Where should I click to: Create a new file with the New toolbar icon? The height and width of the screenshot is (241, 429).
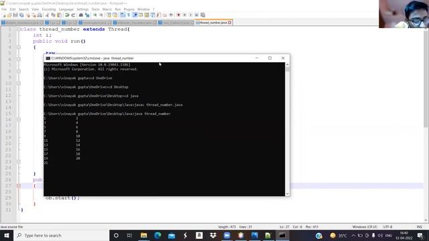tap(4, 15)
